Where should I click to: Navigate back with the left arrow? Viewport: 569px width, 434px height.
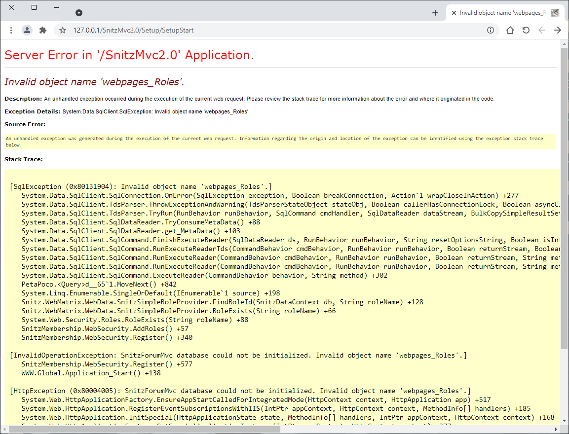542,30
